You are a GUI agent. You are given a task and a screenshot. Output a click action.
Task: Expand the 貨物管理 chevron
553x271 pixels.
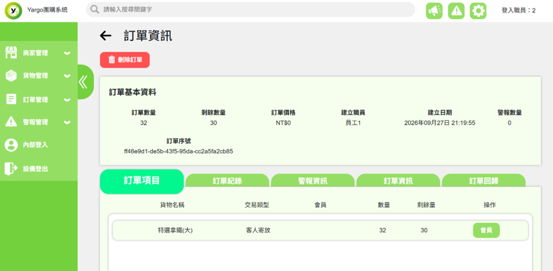coord(67,76)
